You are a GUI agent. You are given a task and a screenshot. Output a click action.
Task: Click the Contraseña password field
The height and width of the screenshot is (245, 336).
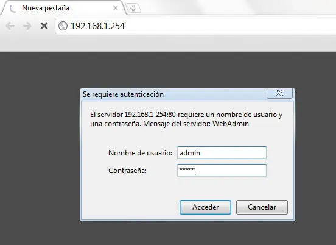click(x=222, y=170)
